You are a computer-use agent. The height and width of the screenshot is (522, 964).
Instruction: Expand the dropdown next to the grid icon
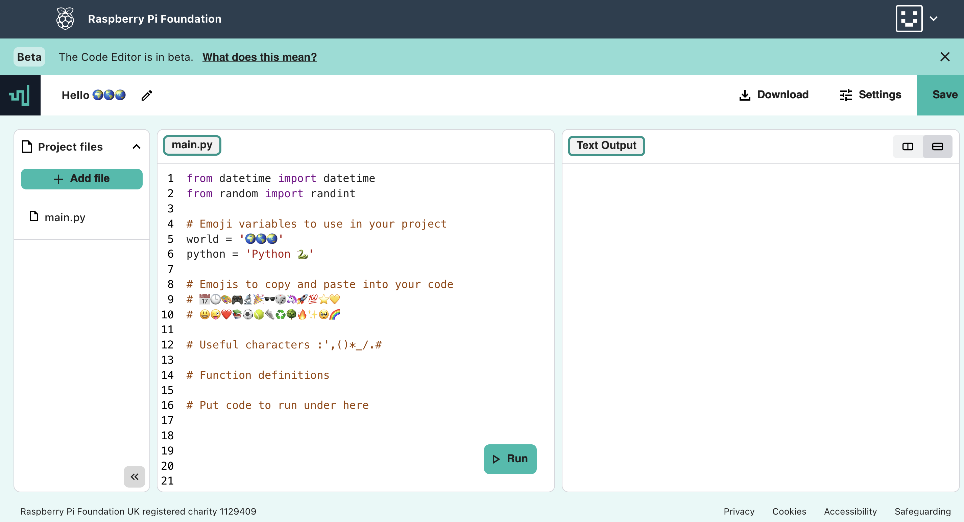pyautogui.click(x=934, y=19)
